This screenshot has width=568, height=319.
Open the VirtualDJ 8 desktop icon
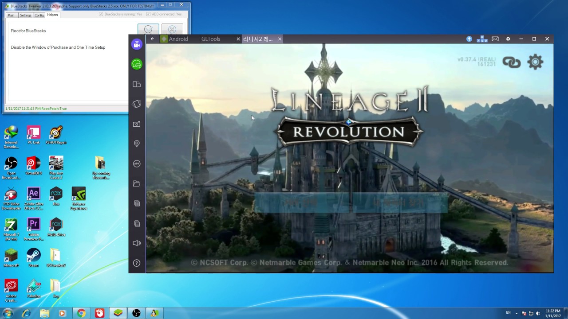click(x=33, y=166)
